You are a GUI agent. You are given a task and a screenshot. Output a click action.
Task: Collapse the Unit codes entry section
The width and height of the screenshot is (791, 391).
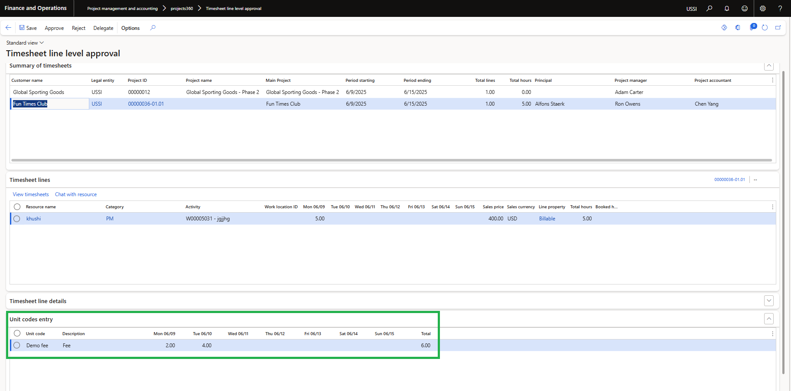(x=768, y=319)
